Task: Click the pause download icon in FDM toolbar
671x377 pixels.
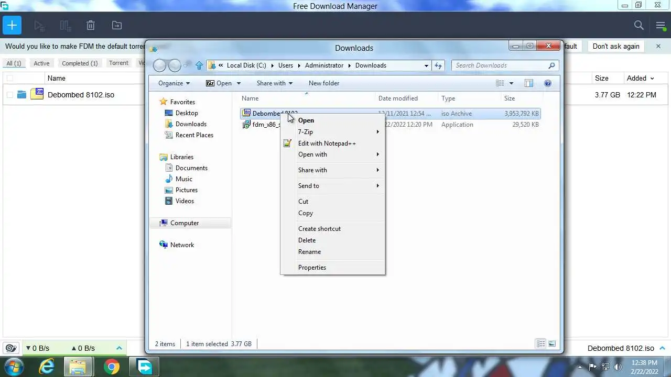Action: [x=65, y=25]
